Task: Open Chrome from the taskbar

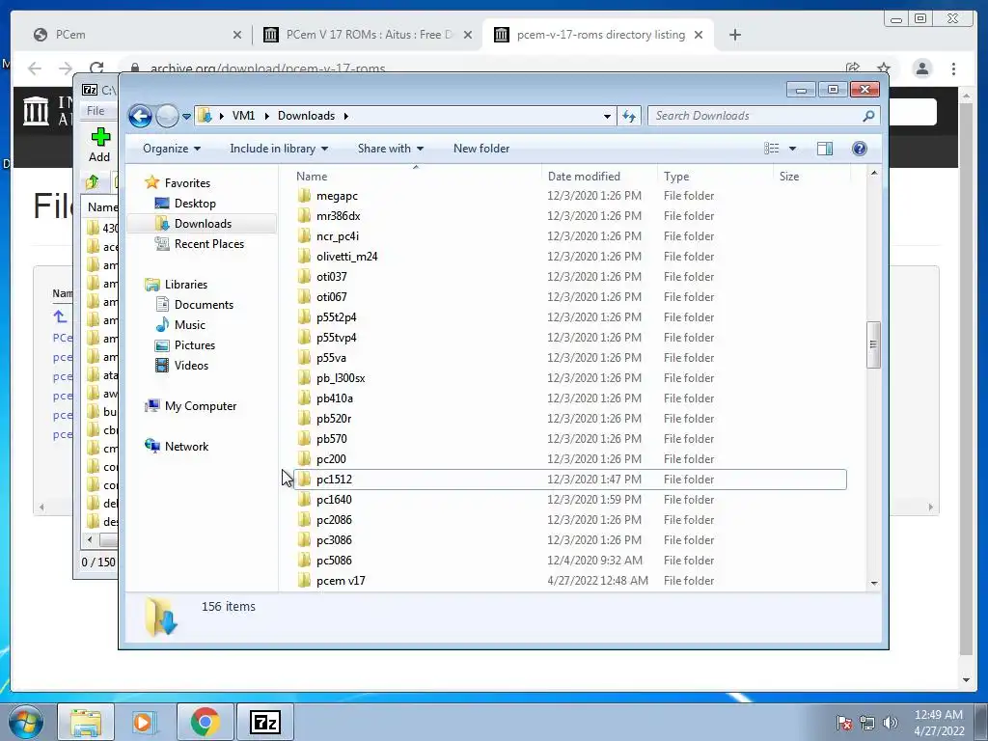Action: pos(205,722)
